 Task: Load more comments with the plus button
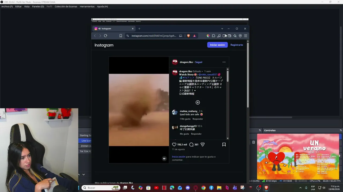click(198, 102)
